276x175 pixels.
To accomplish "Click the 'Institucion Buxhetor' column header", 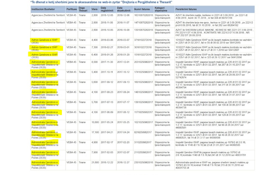I will pyautogui.click(x=43, y=9).
